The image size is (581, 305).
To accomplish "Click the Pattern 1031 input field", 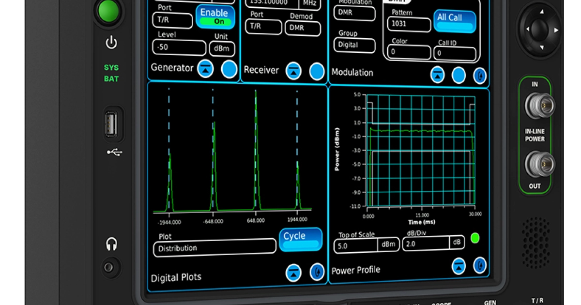I will click(409, 23).
